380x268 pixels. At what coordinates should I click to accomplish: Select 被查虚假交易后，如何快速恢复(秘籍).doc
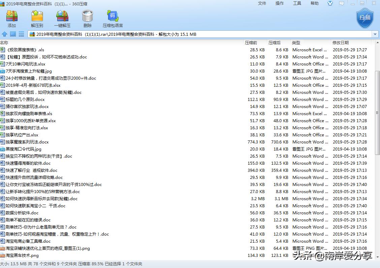click(x=43, y=92)
